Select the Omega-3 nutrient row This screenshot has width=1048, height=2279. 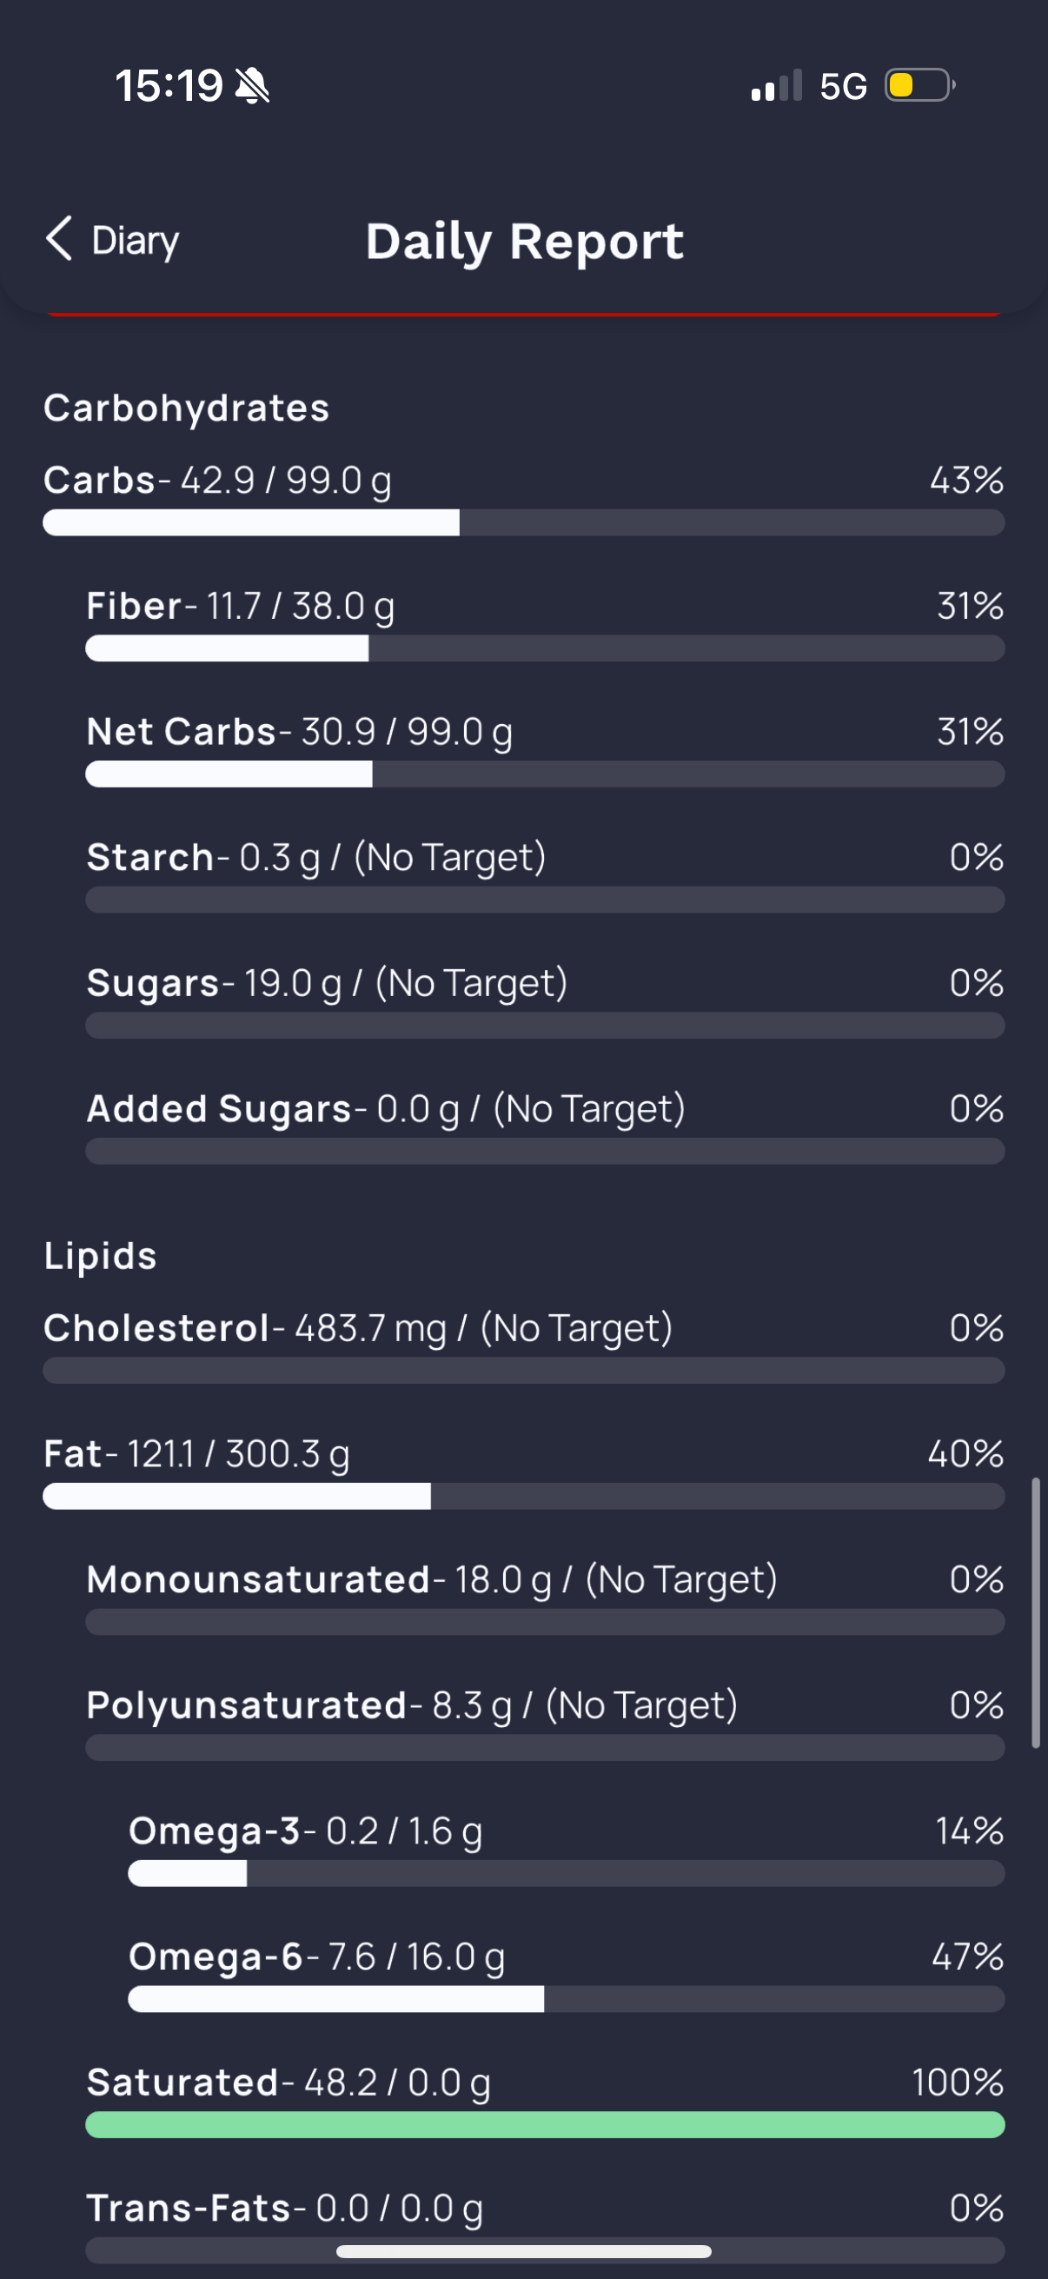[x=566, y=1848]
